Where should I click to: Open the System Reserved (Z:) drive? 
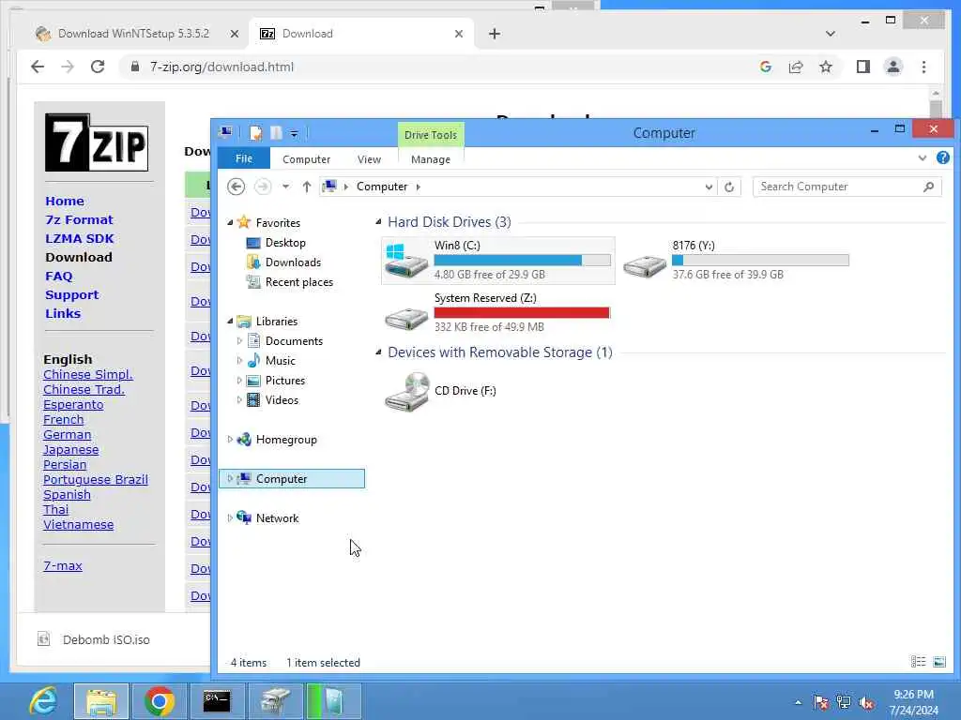coord(497,312)
